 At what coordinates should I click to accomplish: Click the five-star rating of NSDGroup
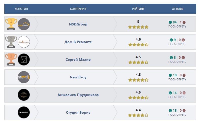click(138, 27)
